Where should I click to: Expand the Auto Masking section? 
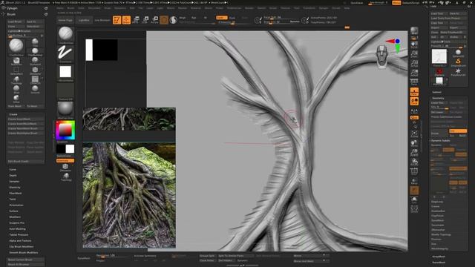pyautogui.click(x=17, y=228)
